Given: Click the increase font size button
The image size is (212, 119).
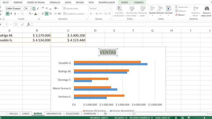Looking at the screenshot, I should 34,8.
